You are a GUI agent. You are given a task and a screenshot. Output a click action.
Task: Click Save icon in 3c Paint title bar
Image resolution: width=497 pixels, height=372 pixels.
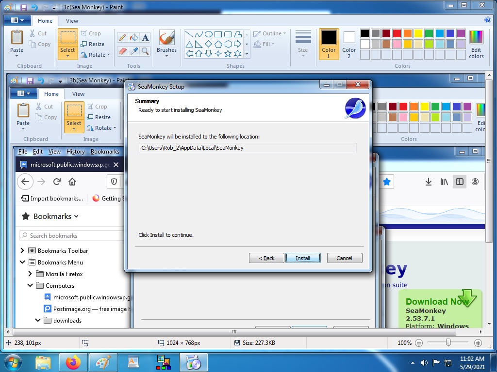(24, 7)
